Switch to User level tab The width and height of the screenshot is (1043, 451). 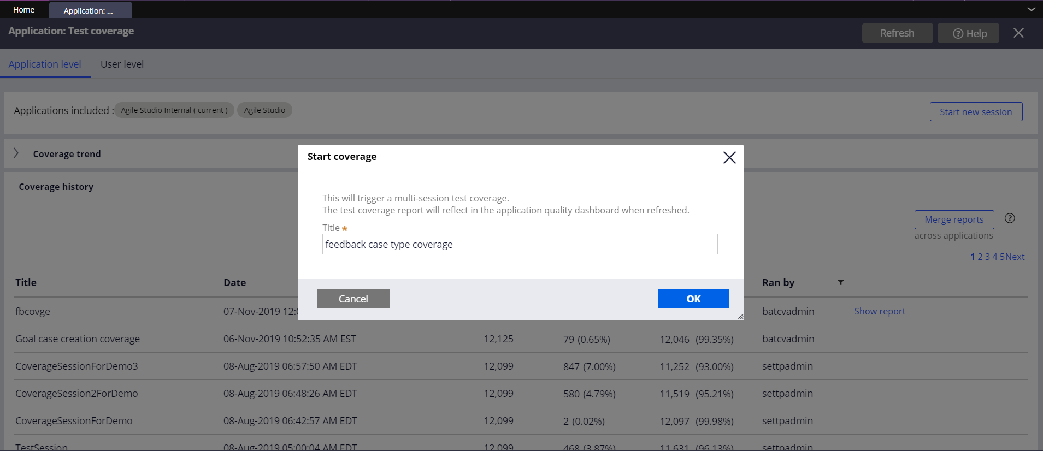coord(122,64)
